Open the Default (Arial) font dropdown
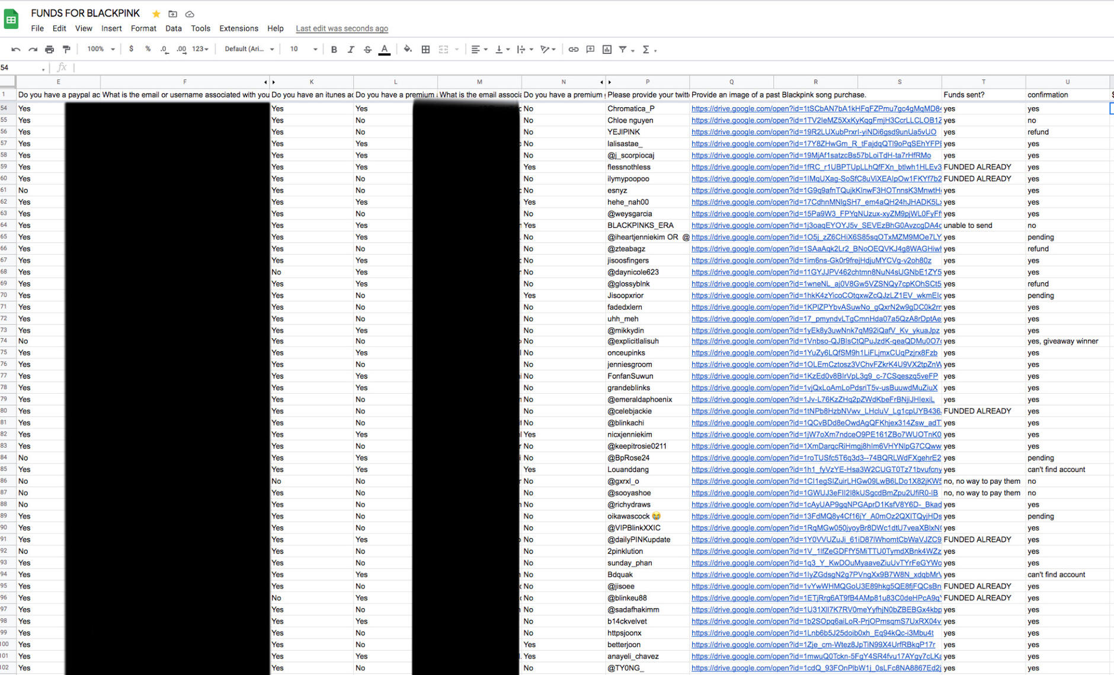 [x=249, y=49]
